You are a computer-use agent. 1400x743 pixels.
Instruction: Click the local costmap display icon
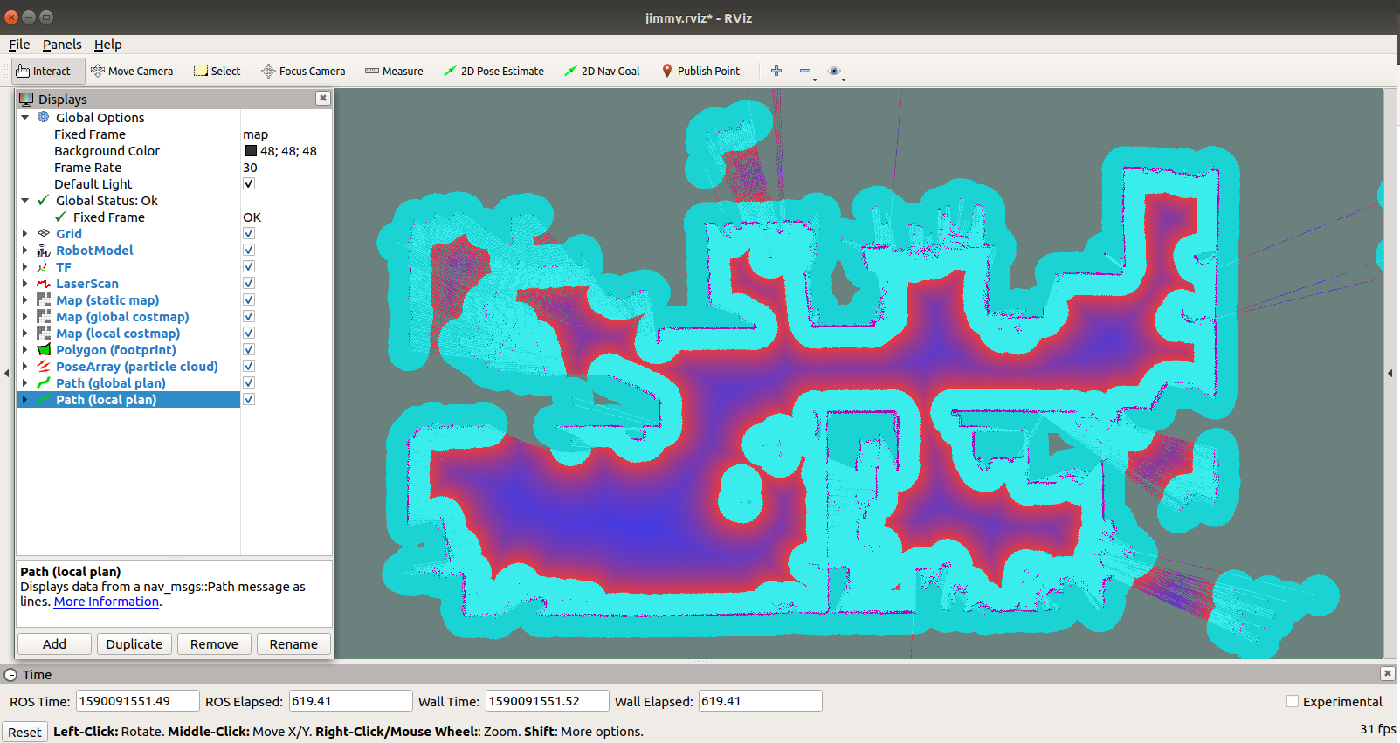pos(44,333)
